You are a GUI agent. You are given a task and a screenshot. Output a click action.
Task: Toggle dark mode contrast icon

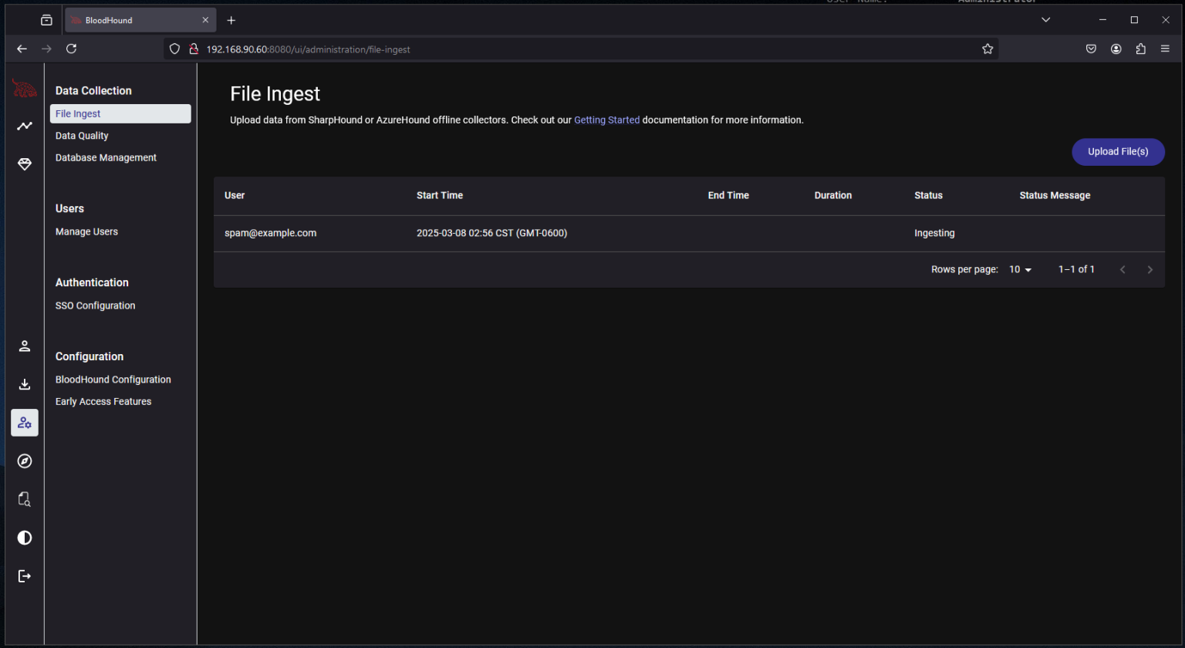coord(25,538)
